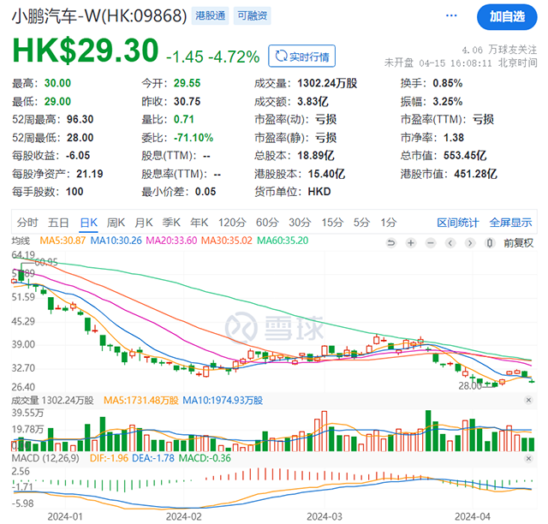
Task: Open the three-dots more options menu
Action: 451,15
